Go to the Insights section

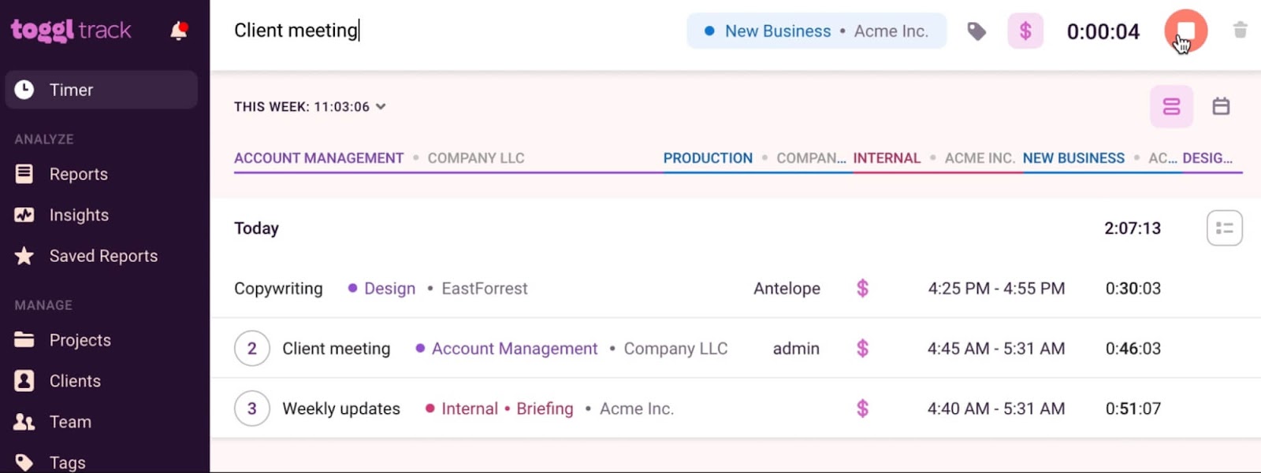79,214
